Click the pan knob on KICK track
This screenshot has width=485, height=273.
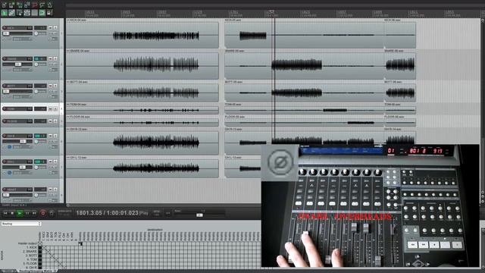pos(36,33)
